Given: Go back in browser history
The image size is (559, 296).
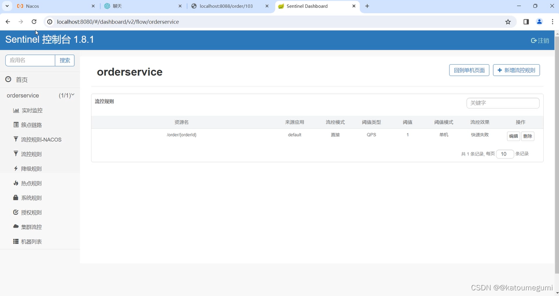Looking at the screenshot, I should click(8, 22).
